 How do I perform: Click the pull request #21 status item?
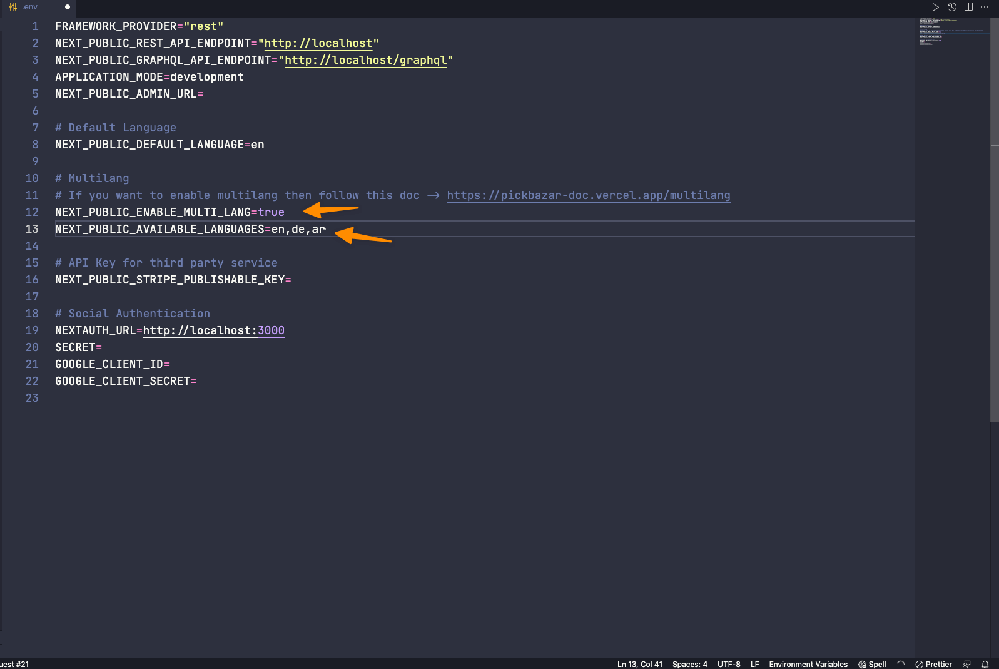click(14, 664)
